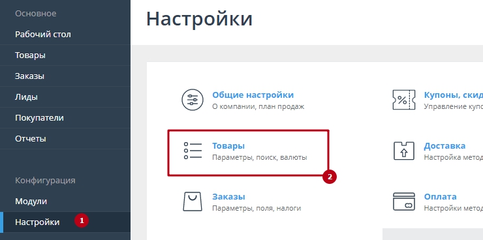Go to Лиды section

coord(65,97)
